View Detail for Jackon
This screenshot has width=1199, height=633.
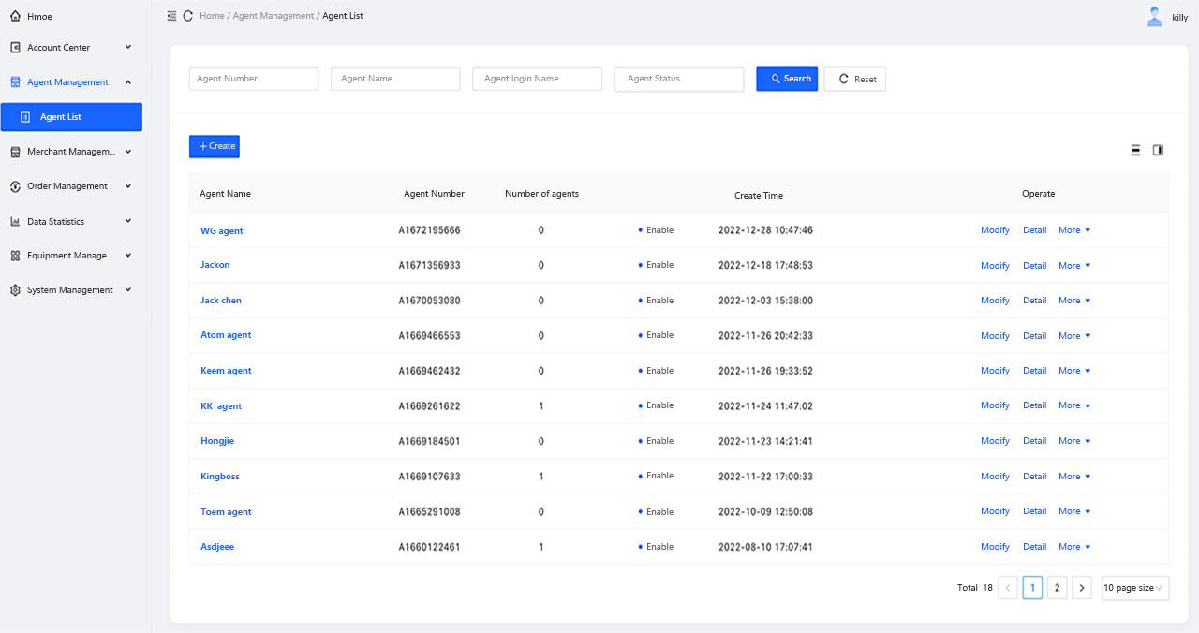click(1035, 266)
